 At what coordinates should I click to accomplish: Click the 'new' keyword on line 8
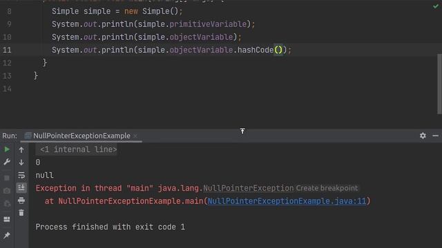[x=131, y=12]
